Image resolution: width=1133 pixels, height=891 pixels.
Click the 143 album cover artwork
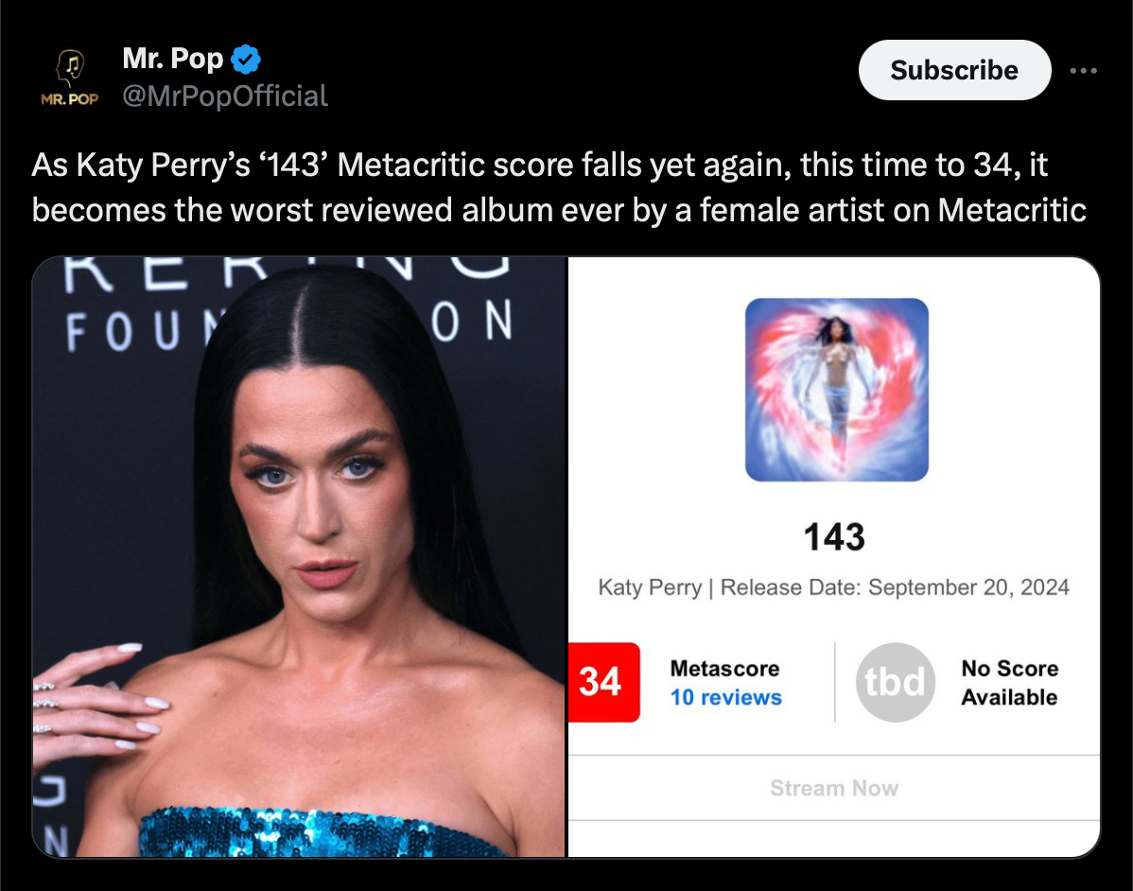click(x=837, y=390)
